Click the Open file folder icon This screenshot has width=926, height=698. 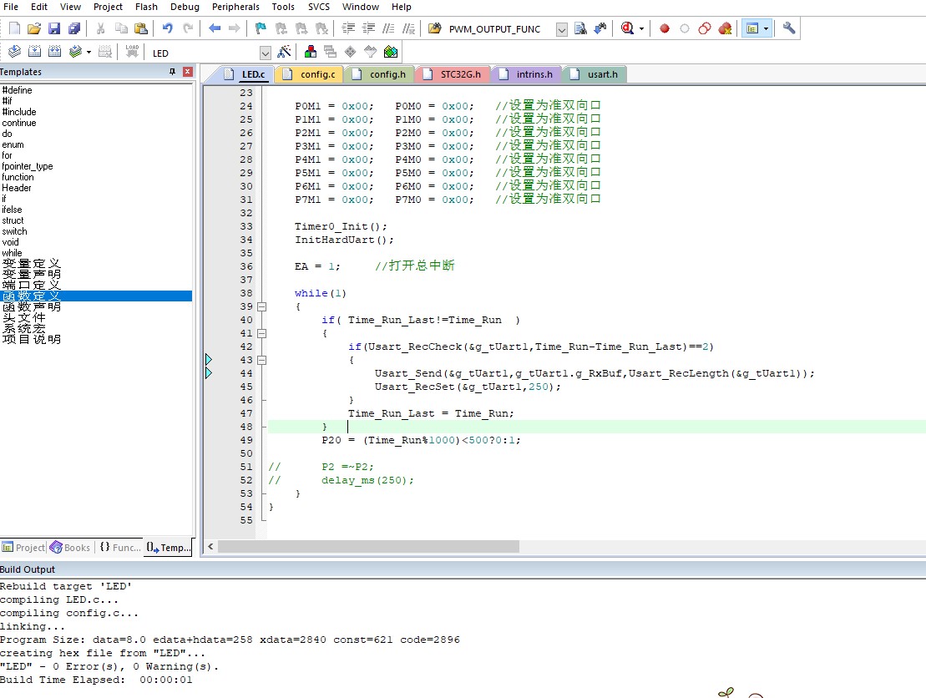34,28
